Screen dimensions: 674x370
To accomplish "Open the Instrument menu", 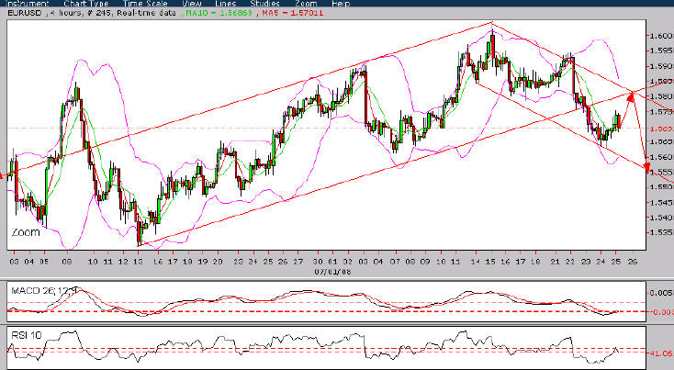I will (25, 4).
